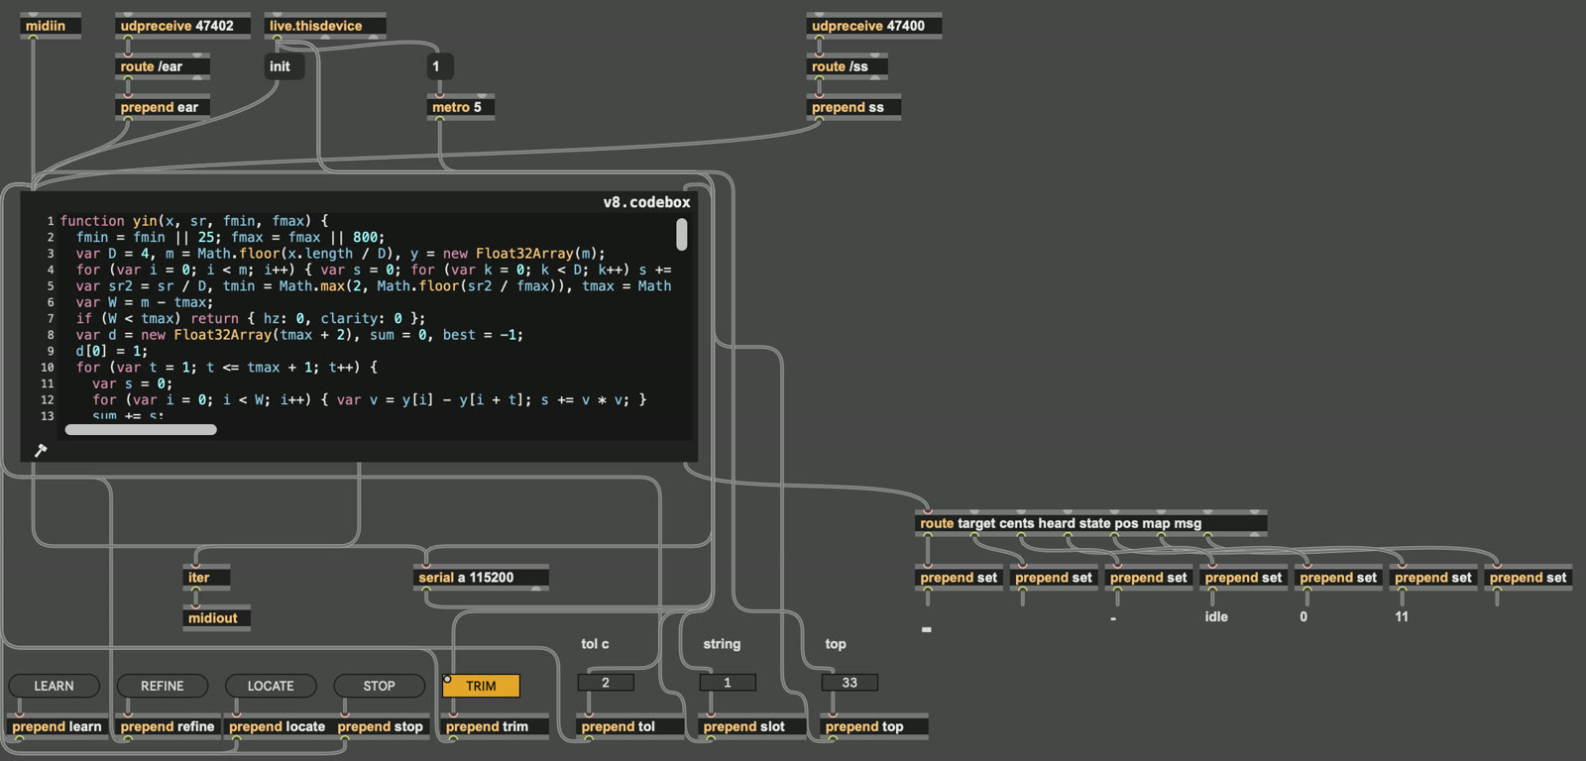
Task: Select the tol c number box showing 2
Action: tap(606, 683)
